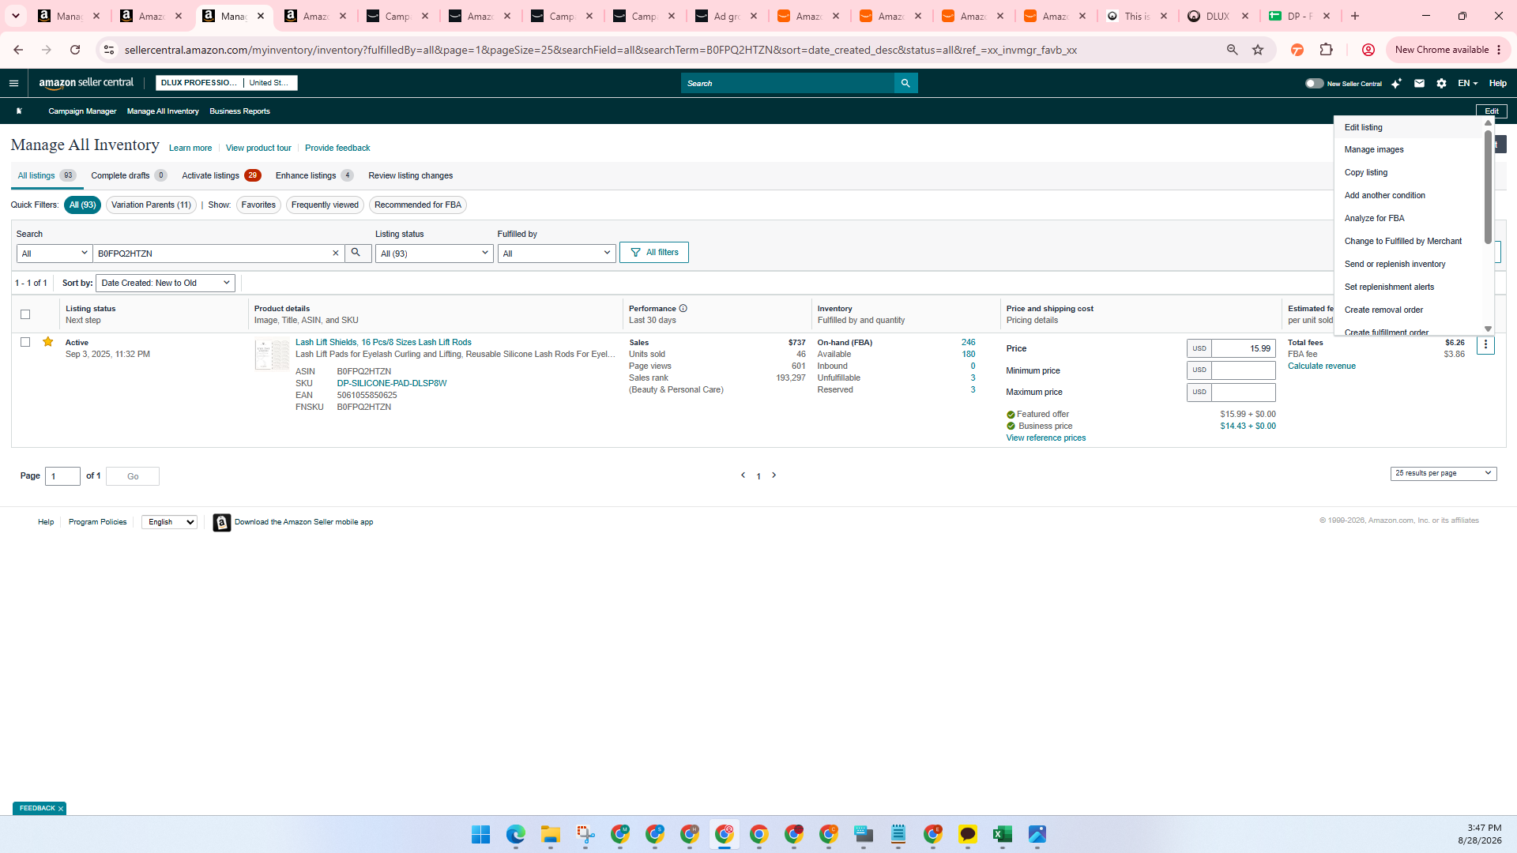Enable the Frequently viewed filter chip
The width and height of the screenshot is (1517, 853).
pos(325,205)
